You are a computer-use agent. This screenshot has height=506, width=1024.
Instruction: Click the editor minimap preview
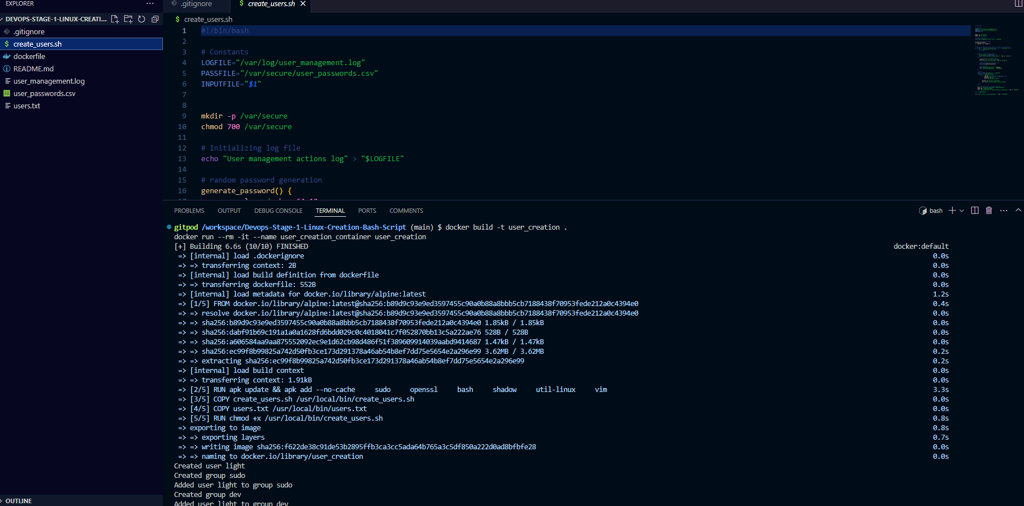click(x=996, y=61)
